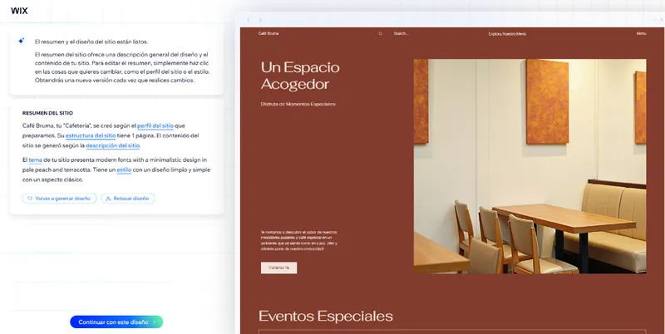Click the 'RESUMEN DEL SITIO' heading

pyautogui.click(x=47, y=113)
